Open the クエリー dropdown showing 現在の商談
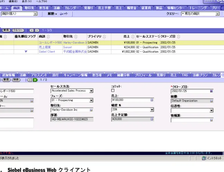The width and height of the screenshot is (224, 172). 217,14
